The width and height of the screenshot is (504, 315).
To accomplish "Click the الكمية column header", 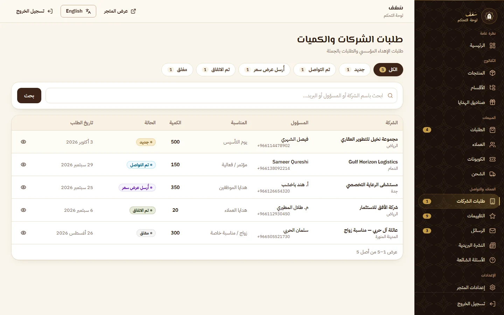I will [175, 122].
